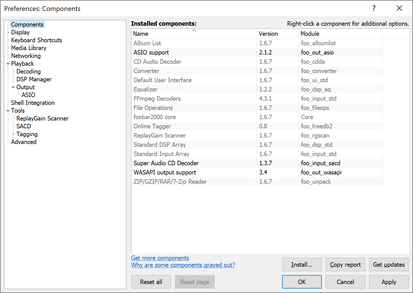Collapse the Tools tree node arrow

click(x=8, y=111)
